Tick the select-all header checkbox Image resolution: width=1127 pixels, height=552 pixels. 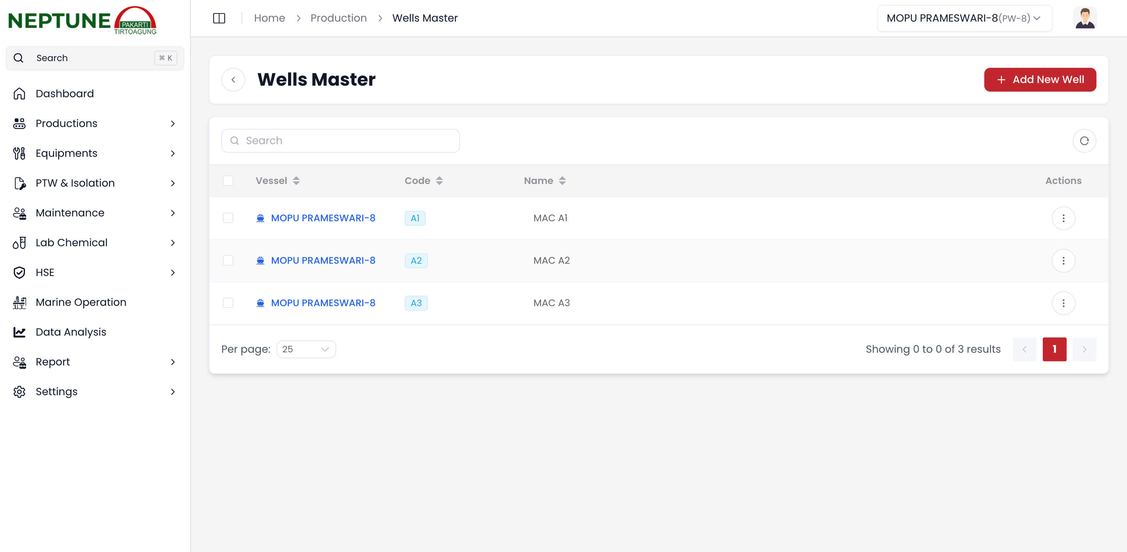(x=228, y=181)
